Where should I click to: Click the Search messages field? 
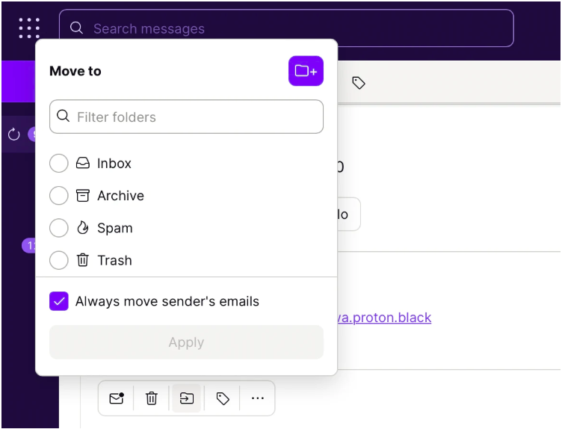(299, 28)
